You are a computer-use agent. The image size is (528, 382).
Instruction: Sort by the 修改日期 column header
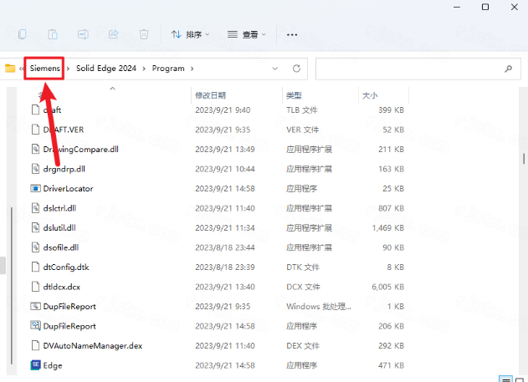tap(210, 95)
